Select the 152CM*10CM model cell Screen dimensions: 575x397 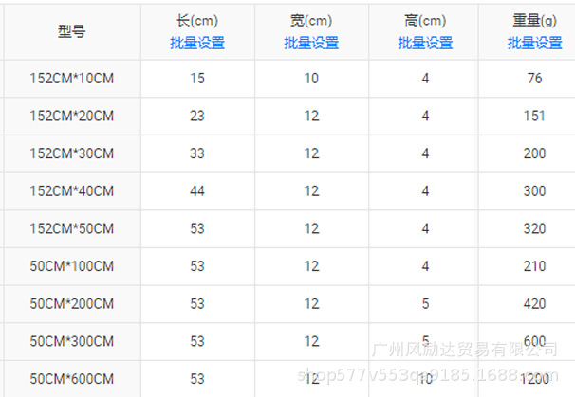71,79
